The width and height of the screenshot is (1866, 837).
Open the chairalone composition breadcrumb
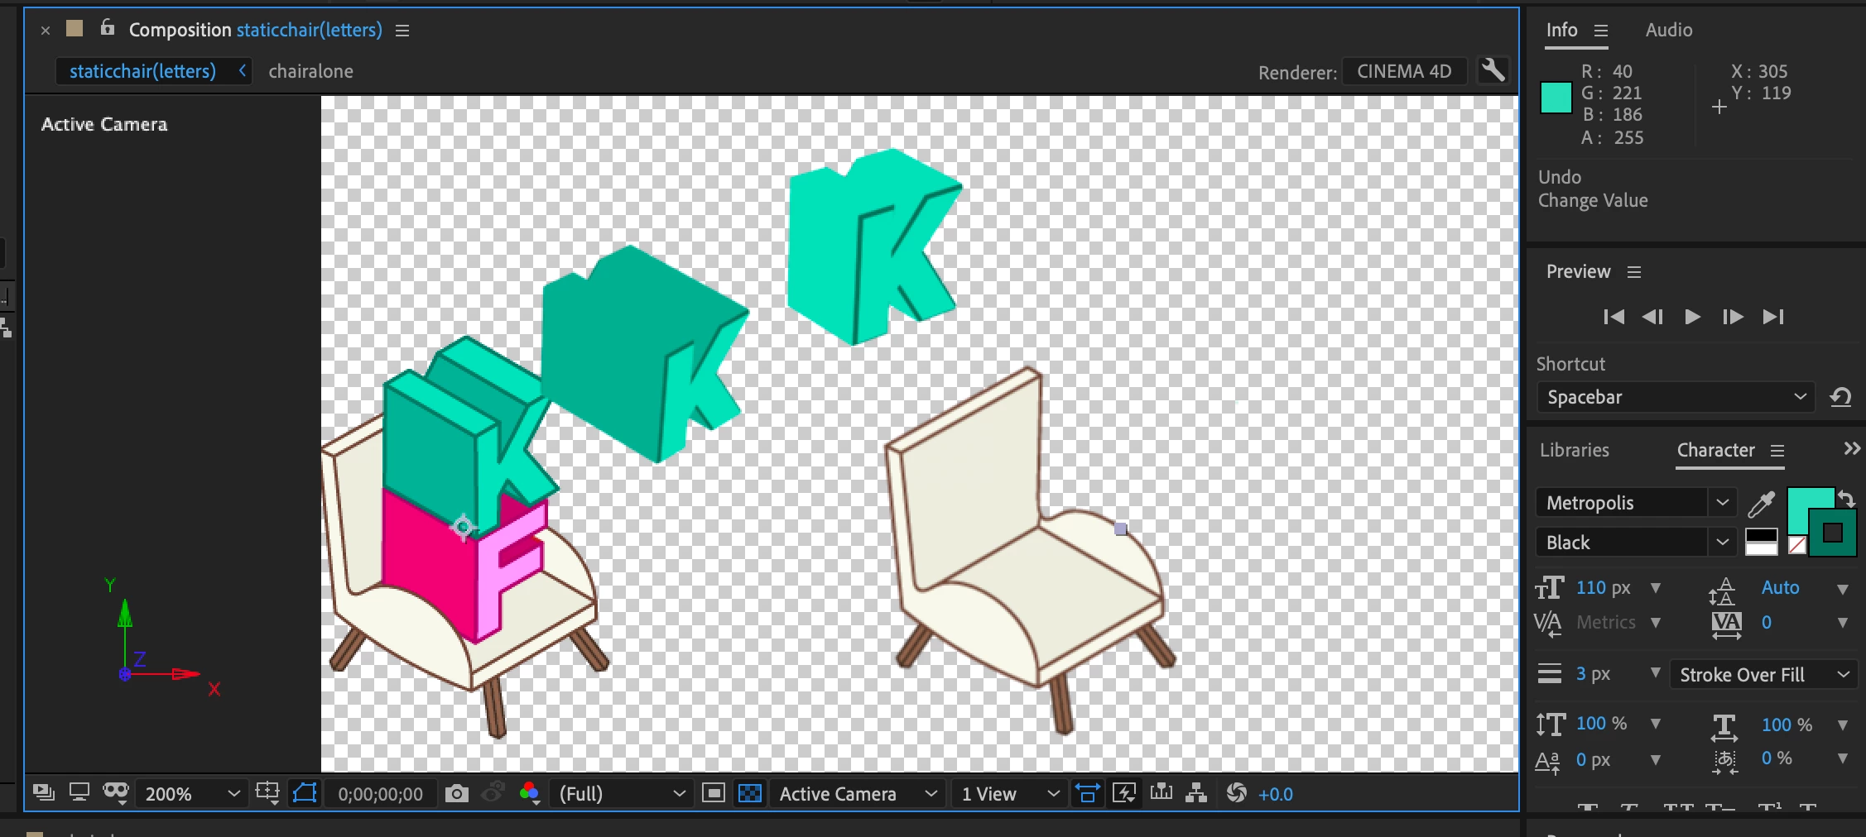(x=310, y=71)
